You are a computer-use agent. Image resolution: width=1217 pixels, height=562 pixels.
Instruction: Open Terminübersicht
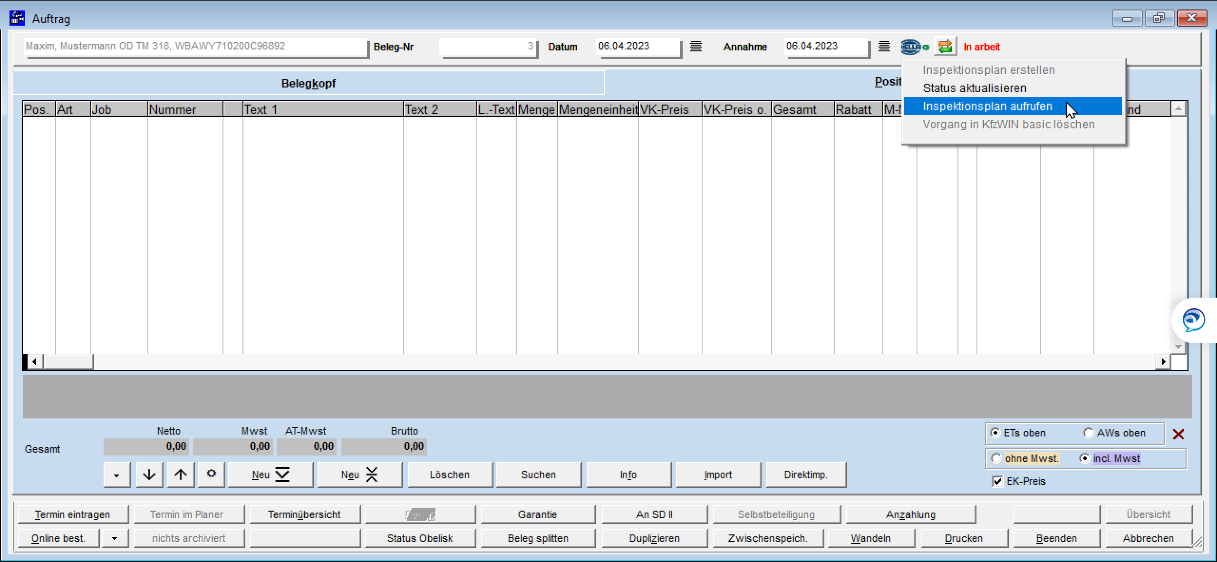click(304, 514)
